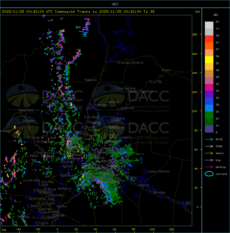The width and height of the screenshot is (230, 233).
Task: Select the green 20 dBZ color swatch
Action: (x=209, y=115)
